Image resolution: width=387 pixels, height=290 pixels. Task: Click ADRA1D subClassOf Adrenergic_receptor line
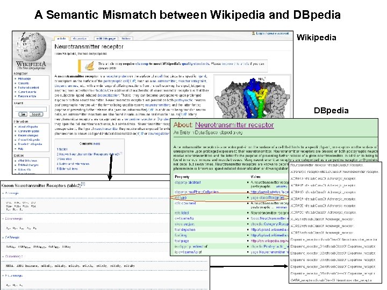tap(323, 192)
